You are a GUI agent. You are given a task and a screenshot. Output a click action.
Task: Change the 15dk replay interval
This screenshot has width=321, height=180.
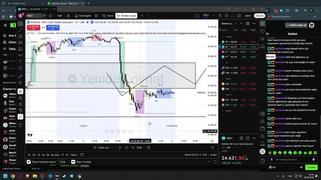(139, 147)
